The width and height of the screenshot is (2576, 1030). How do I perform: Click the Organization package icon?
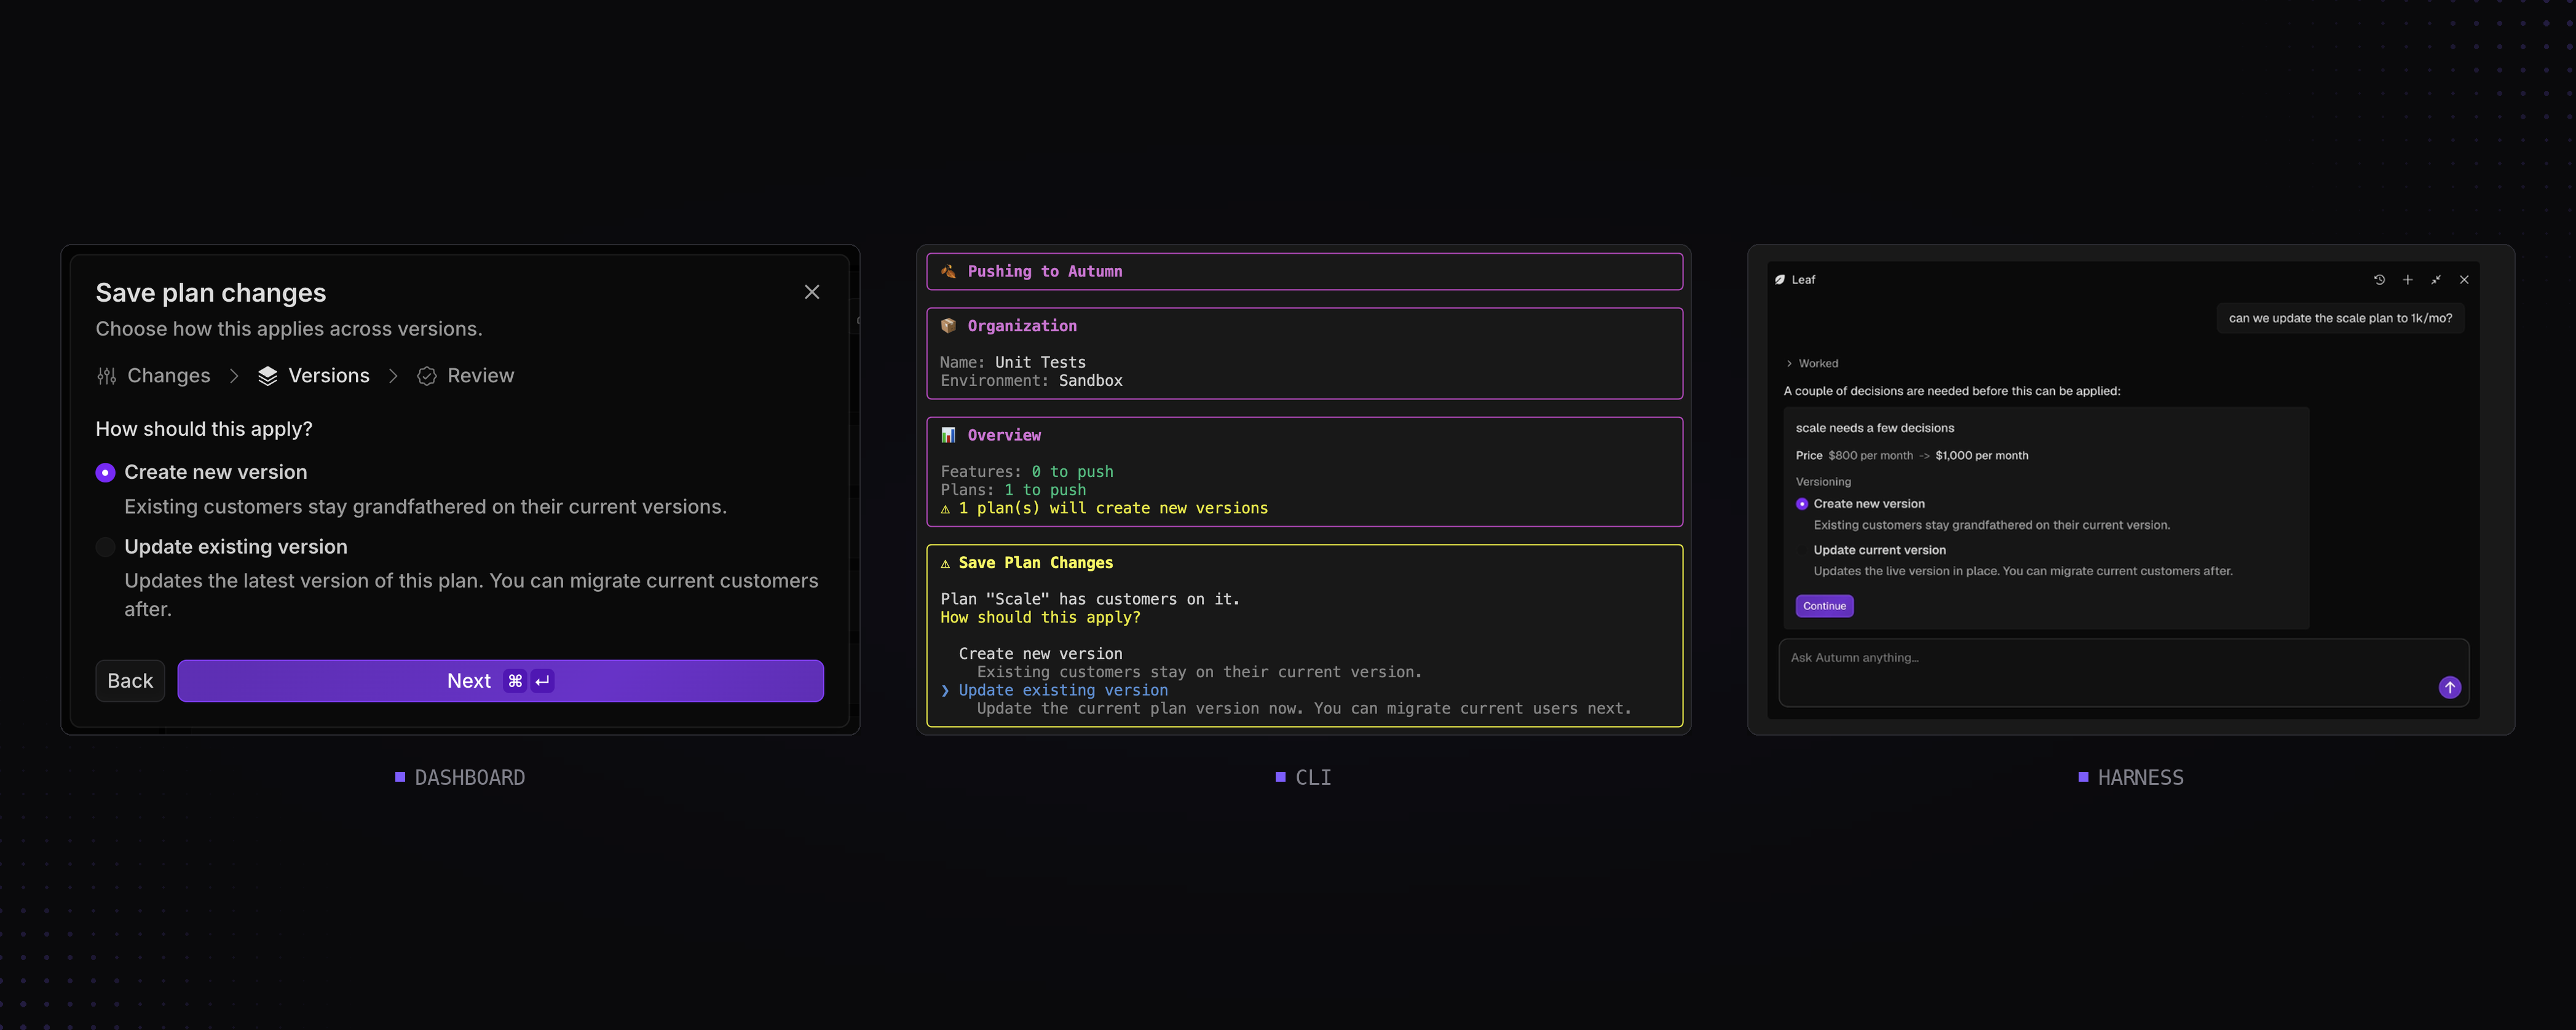point(948,326)
